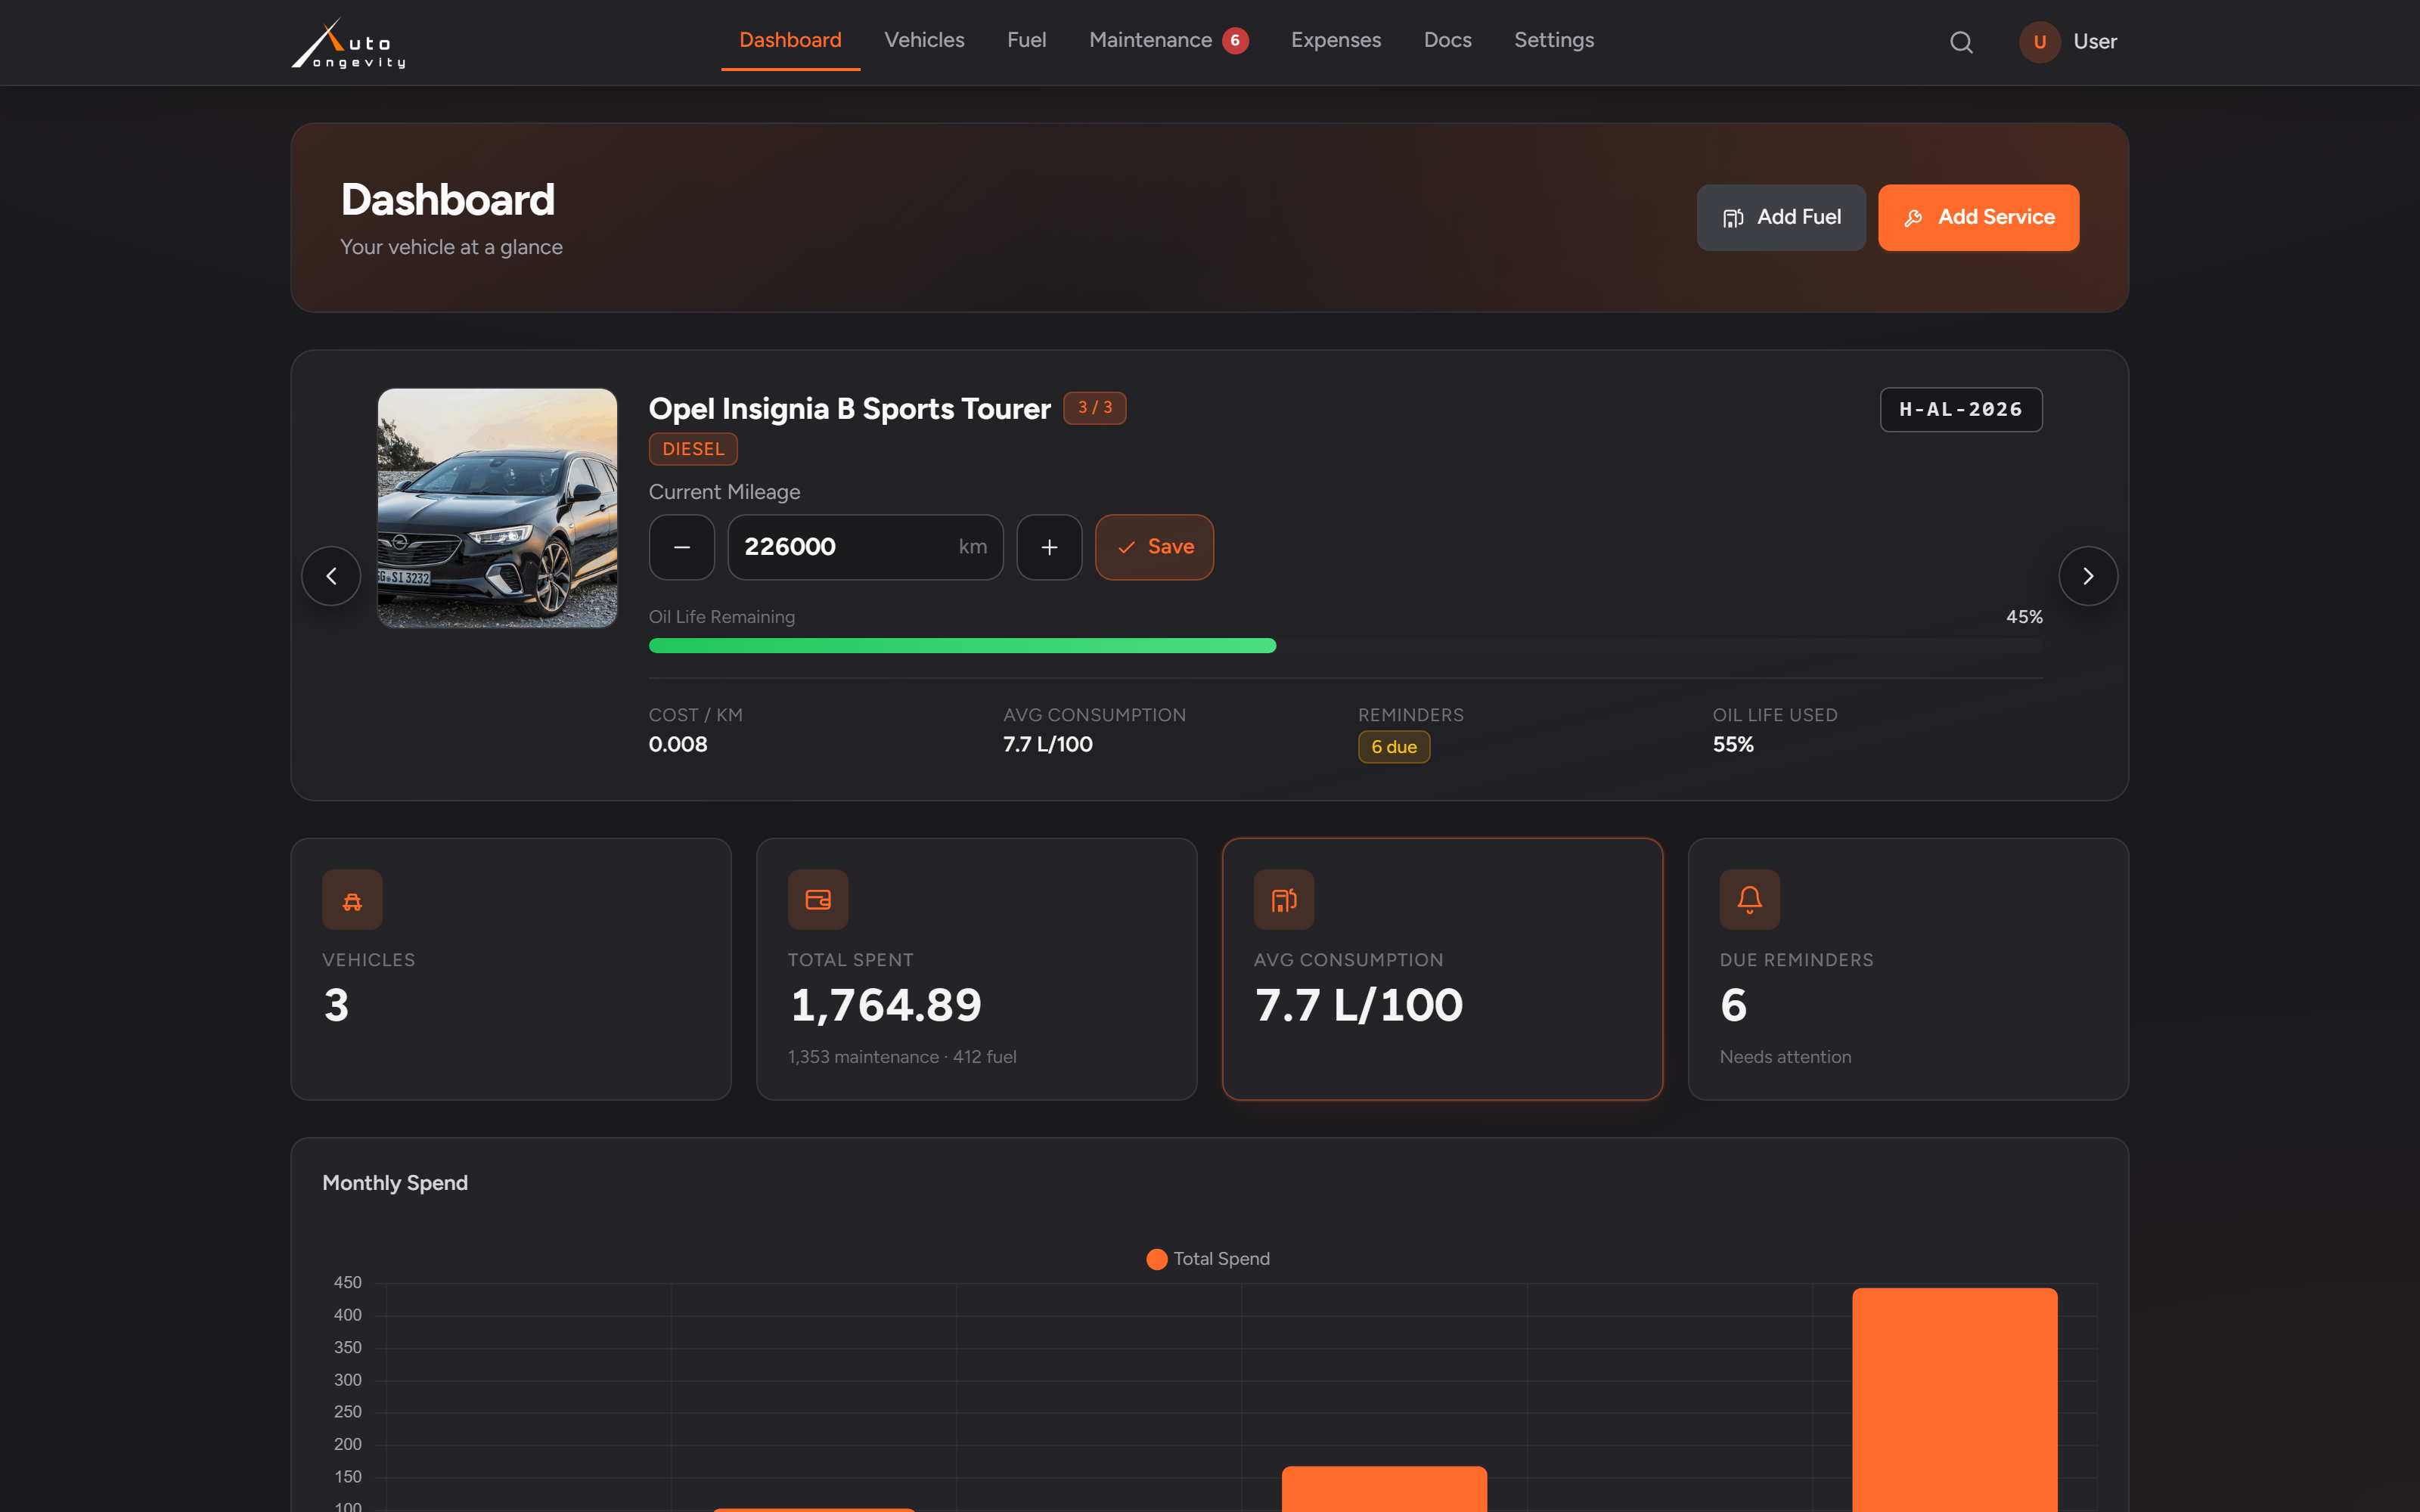
Task: Click the Opel Insignia B Sports Tourer title
Action: click(x=849, y=409)
